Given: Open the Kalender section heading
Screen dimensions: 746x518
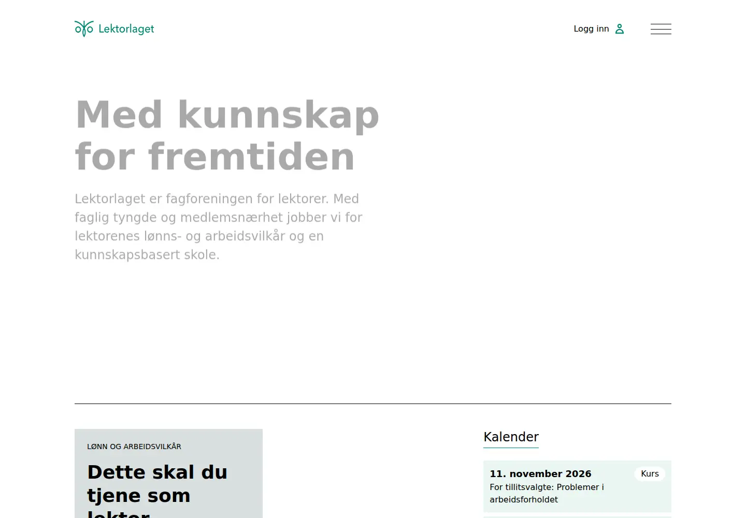Looking at the screenshot, I should click(x=511, y=437).
